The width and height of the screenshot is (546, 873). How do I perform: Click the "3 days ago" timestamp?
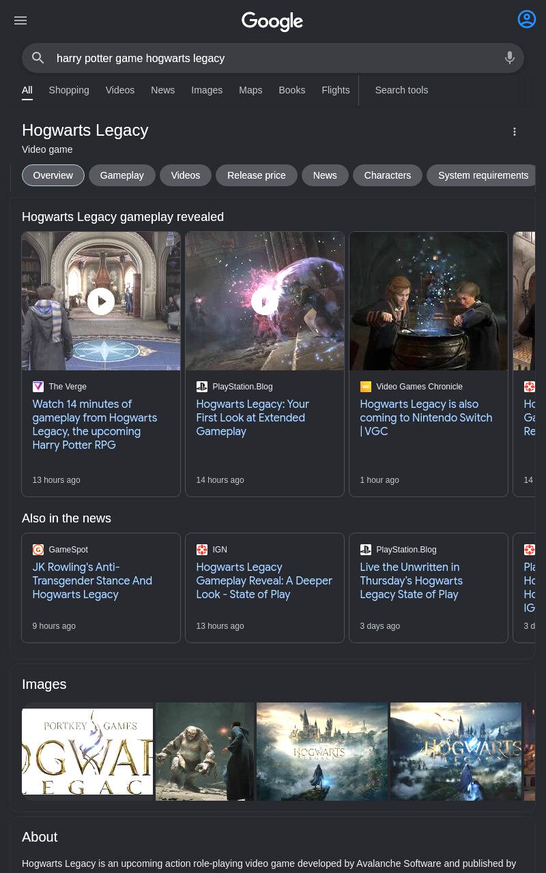click(380, 626)
